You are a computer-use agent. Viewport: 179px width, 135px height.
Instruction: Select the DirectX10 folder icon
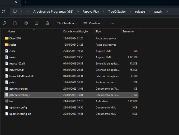[7, 38]
